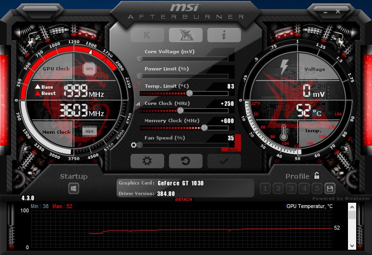Open the information i button
Image resolution: width=372 pixels, height=255 pixels.
[224, 35]
